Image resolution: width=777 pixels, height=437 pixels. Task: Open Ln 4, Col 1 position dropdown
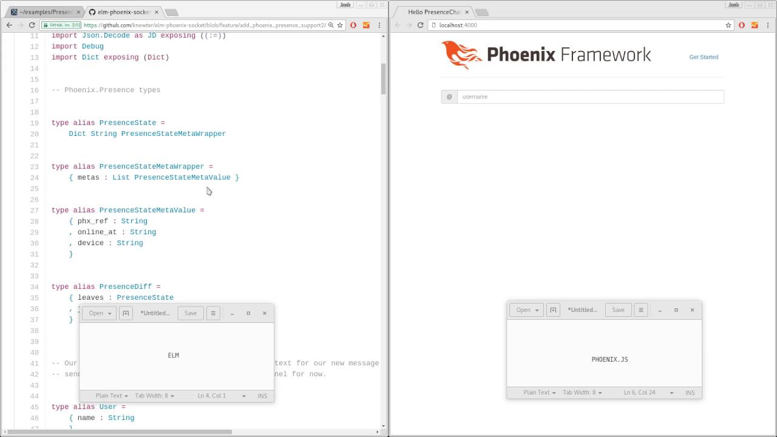[222, 396]
